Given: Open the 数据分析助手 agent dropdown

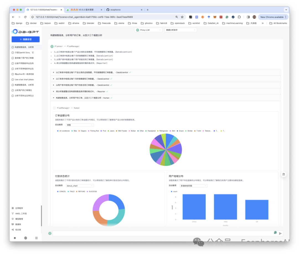Looking at the screenshot, I should point(181,30).
